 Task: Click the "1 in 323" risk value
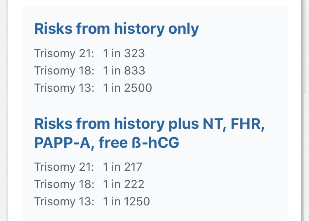point(124,54)
